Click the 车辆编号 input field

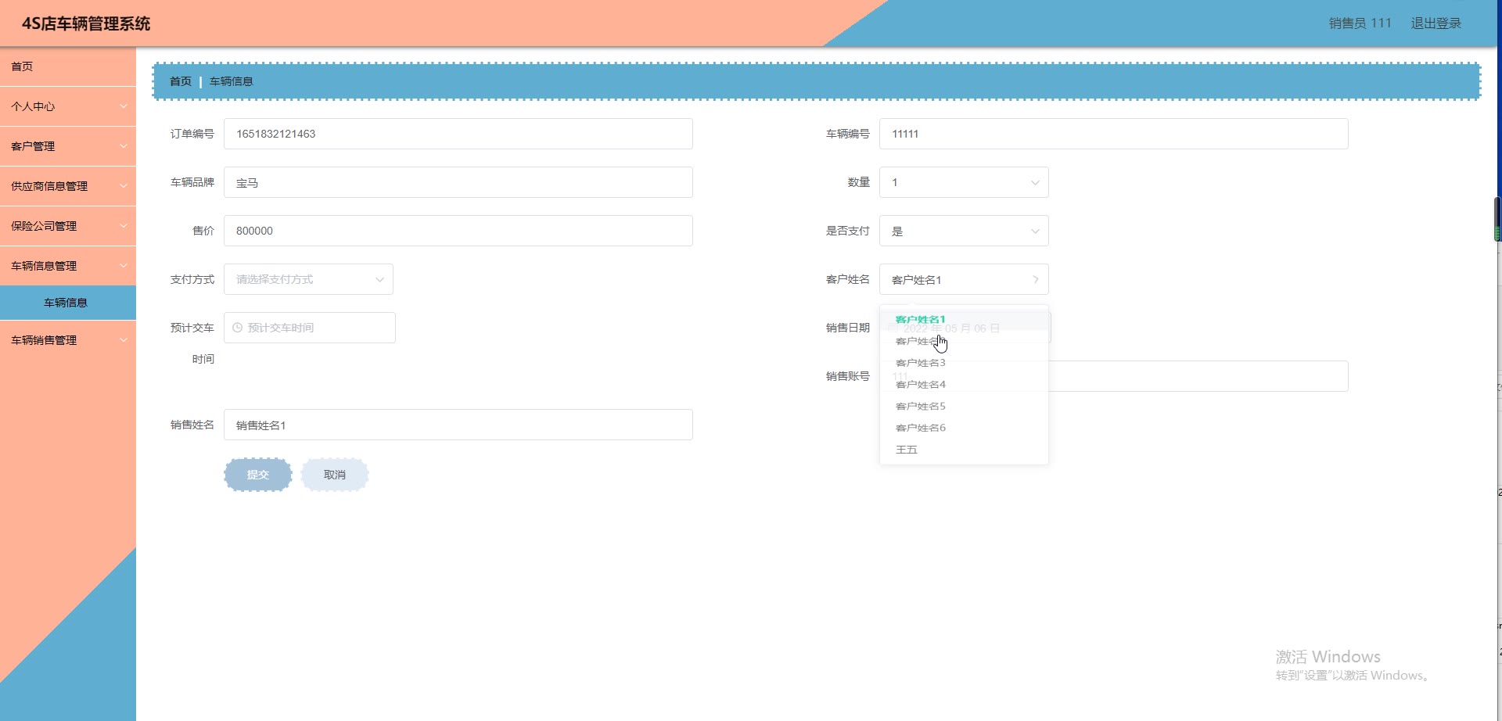click(x=1114, y=134)
